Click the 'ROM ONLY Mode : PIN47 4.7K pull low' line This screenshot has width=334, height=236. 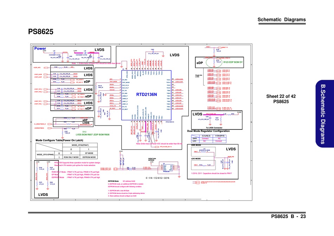point(75,172)
